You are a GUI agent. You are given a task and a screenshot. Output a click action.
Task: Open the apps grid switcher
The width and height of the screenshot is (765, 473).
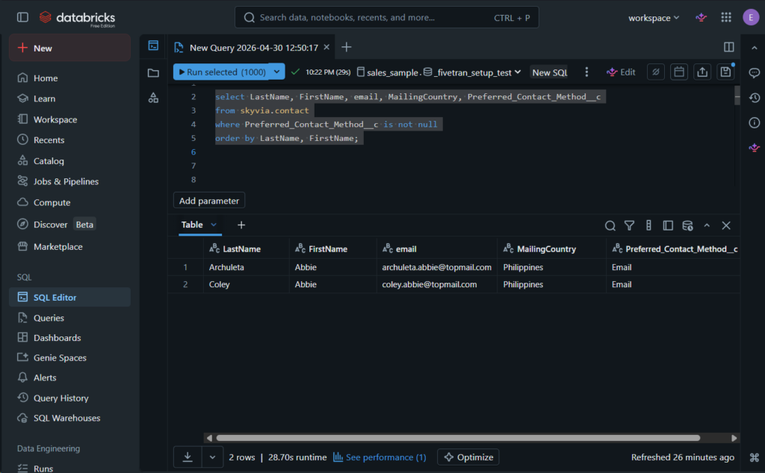point(726,18)
